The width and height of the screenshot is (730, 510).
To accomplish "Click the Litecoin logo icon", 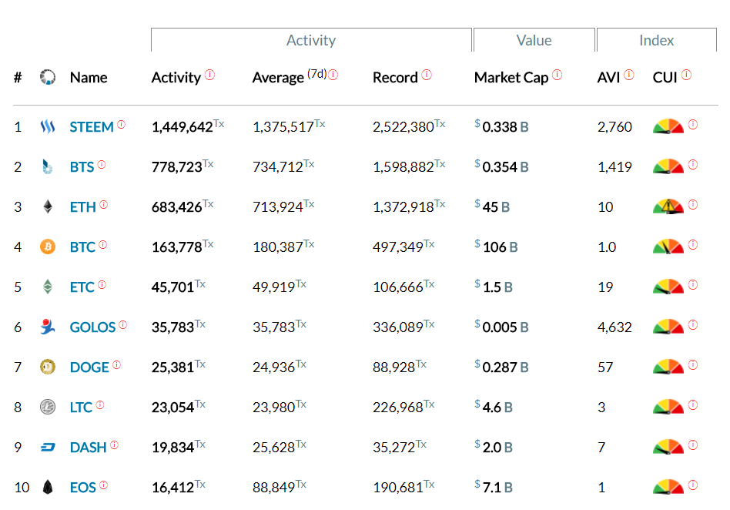I will pyautogui.click(x=48, y=407).
